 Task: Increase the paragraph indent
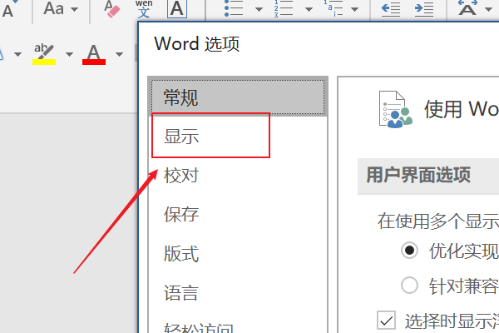pyautogui.click(x=424, y=9)
